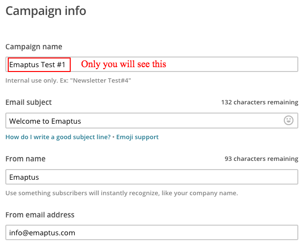Focus the Email subject text box

tap(184, 121)
